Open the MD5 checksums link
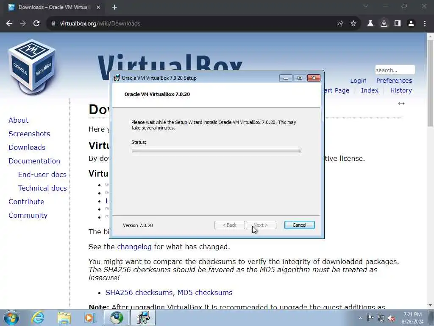 pyautogui.click(x=205, y=292)
